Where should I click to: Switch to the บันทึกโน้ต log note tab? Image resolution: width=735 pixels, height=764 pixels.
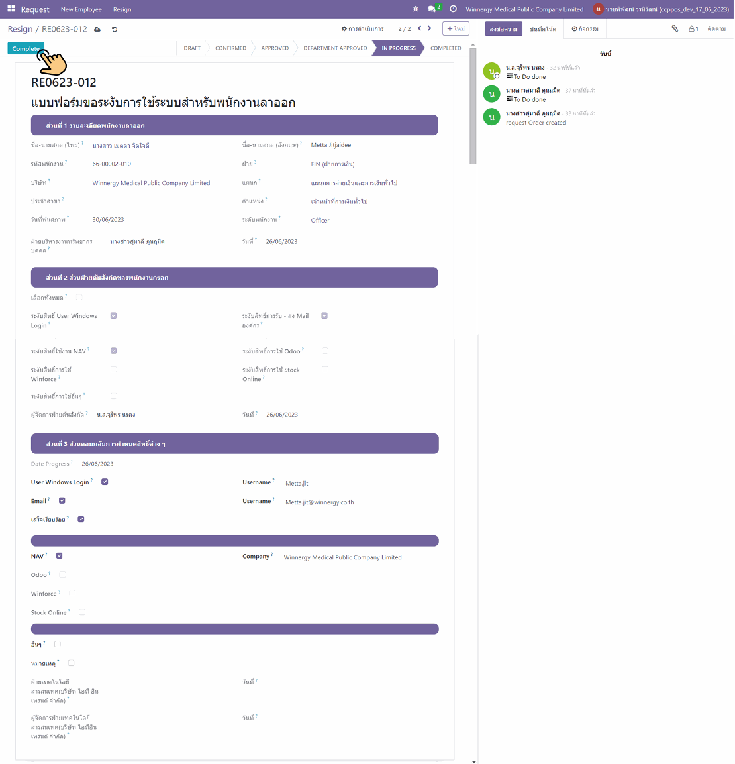tap(543, 29)
